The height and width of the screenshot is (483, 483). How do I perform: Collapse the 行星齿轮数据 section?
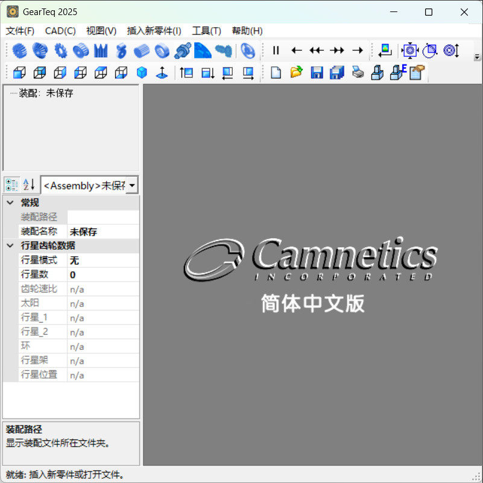point(8,246)
